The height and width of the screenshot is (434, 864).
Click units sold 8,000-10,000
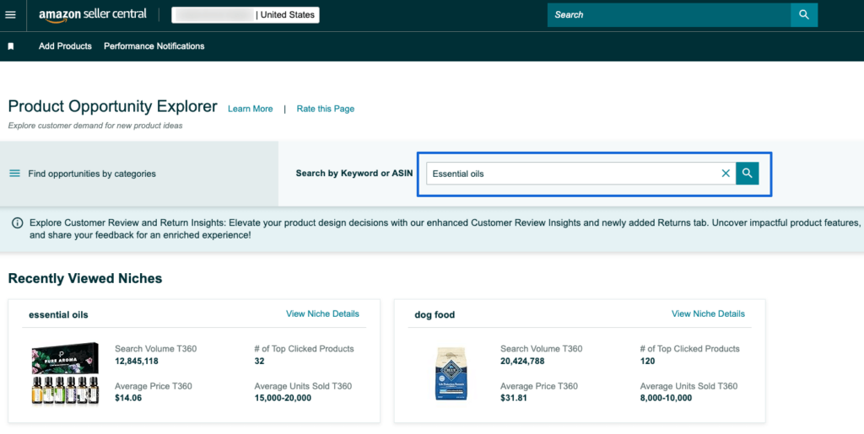tap(666, 398)
